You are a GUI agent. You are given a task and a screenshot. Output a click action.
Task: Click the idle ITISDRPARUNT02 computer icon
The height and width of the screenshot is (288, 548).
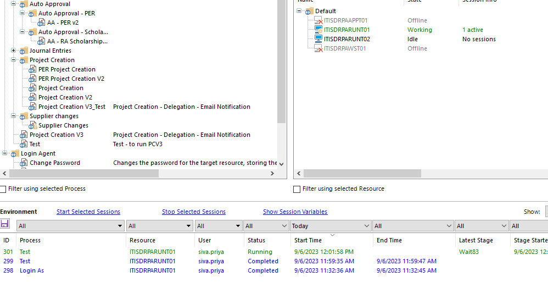318,39
